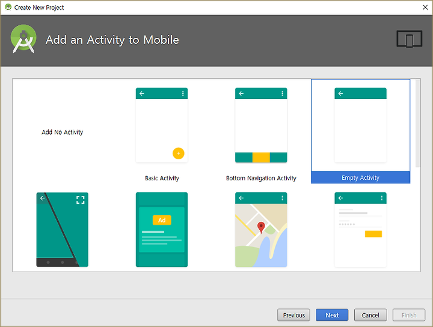Choose the Basic Activity template thumbnail
This screenshot has height=327, width=433.
pyautogui.click(x=162, y=125)
